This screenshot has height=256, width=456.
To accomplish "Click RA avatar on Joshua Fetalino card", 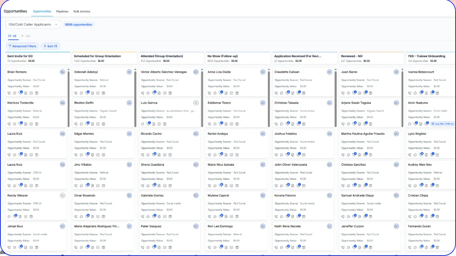I will (329, 134).
